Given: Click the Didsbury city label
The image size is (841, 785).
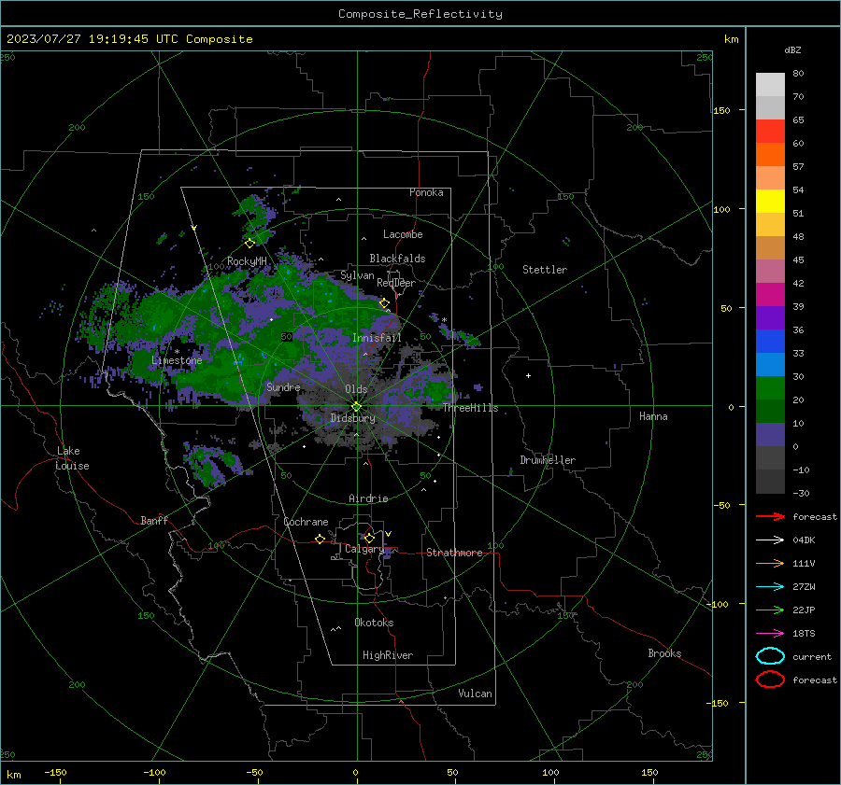Looking at the screenshot, I should point(353,418).
